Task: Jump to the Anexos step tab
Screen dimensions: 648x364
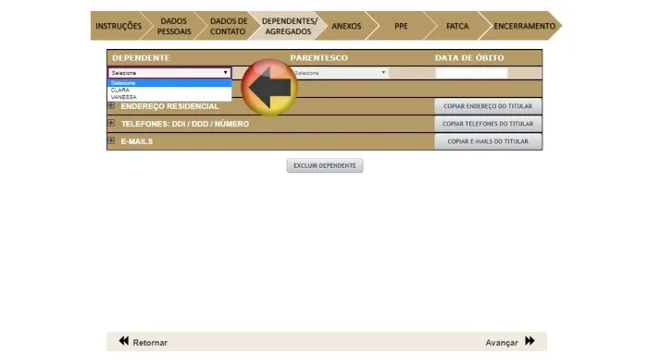Action: coord(346,26)
